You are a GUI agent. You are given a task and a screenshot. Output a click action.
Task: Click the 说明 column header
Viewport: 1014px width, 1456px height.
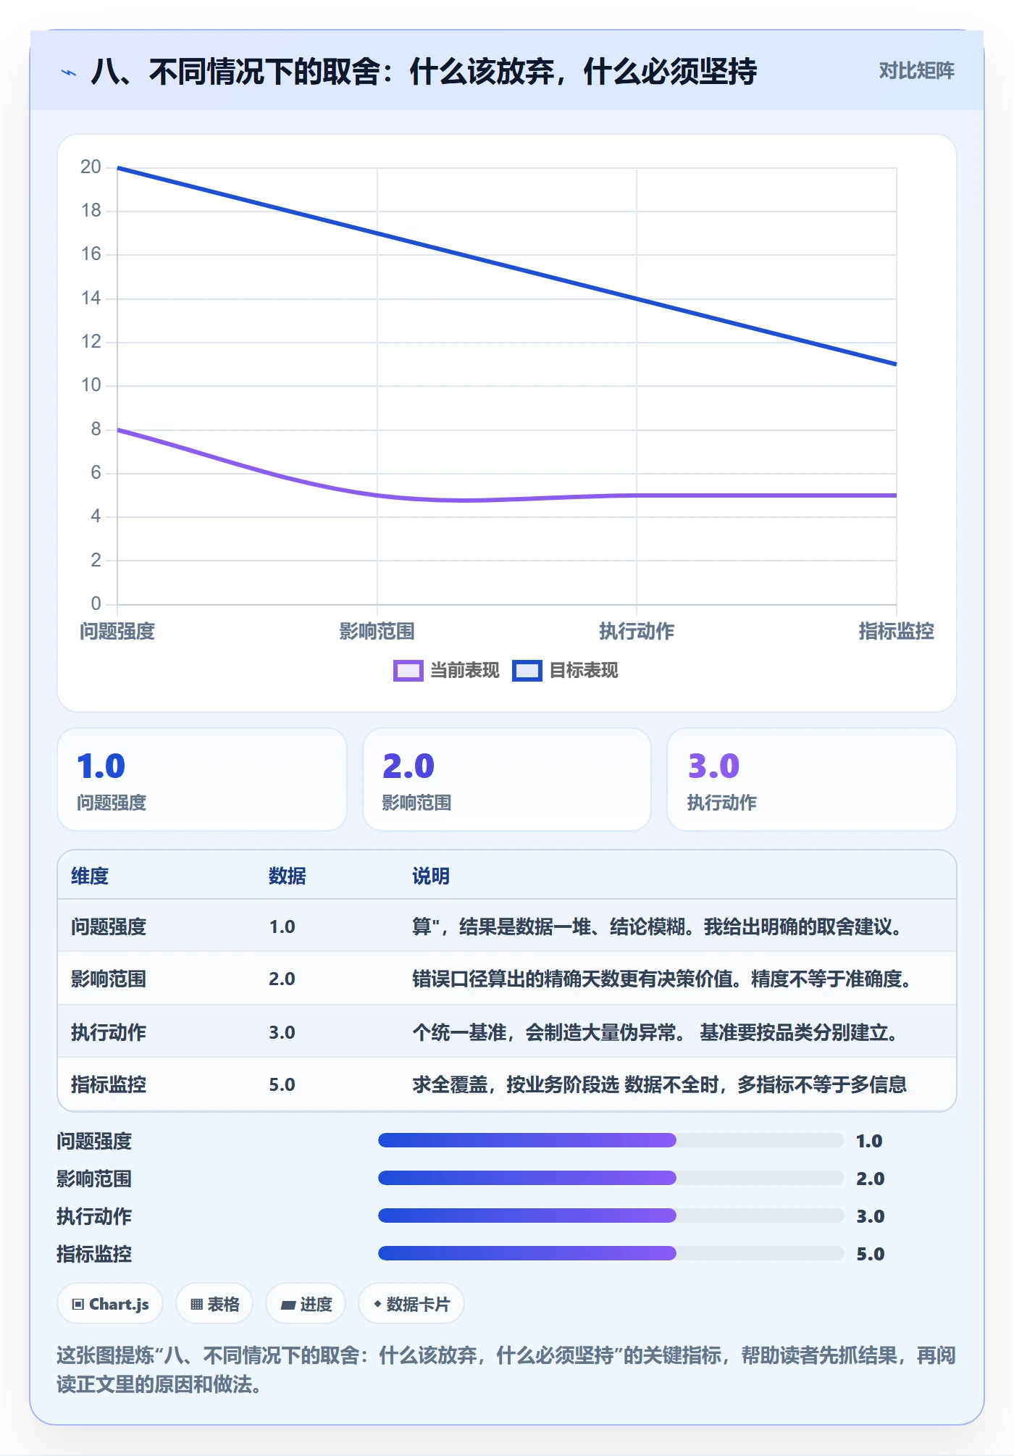[431, 876]
